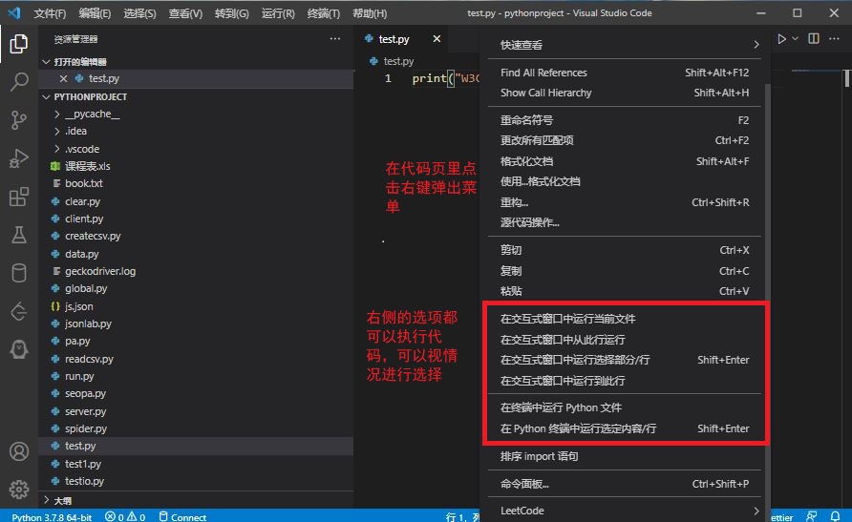
Task: Open the Source Control view
Action: [x=18, y=120]
